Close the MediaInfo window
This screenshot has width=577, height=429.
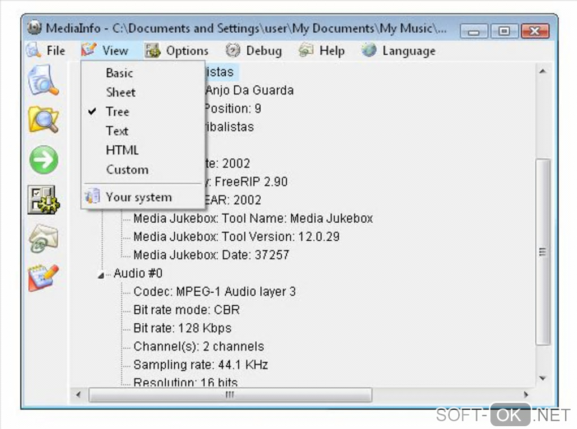coord(535,31)
